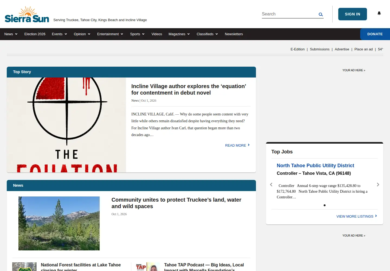Open the Truckee forest landscape photo
The width and height of the screenshot is (390, 271).
pos(59,223)
